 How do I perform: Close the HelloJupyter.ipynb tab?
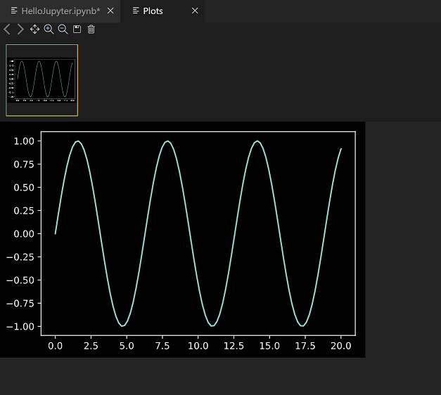(110, 11)
